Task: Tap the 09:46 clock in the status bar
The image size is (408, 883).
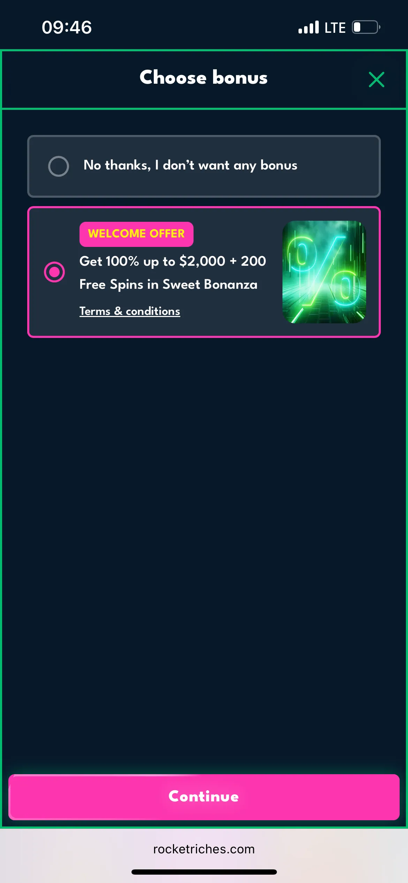Action: [x=67, y=27]
